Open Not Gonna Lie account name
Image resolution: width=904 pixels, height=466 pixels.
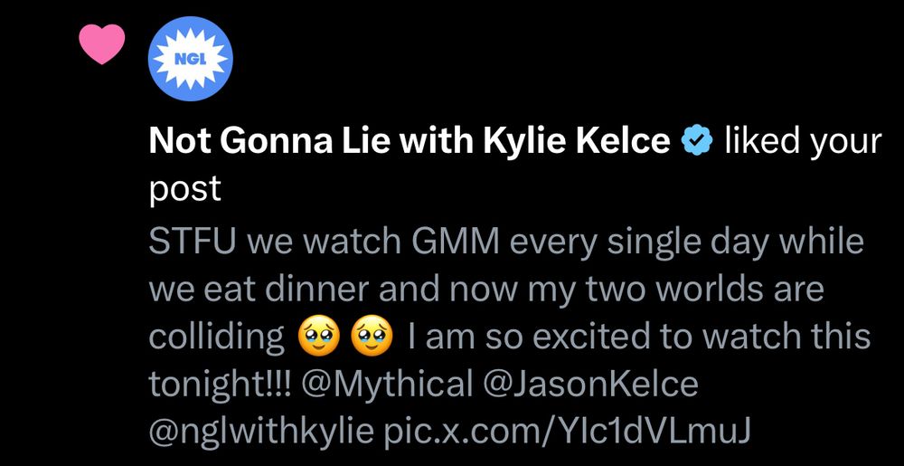(410, 142)
